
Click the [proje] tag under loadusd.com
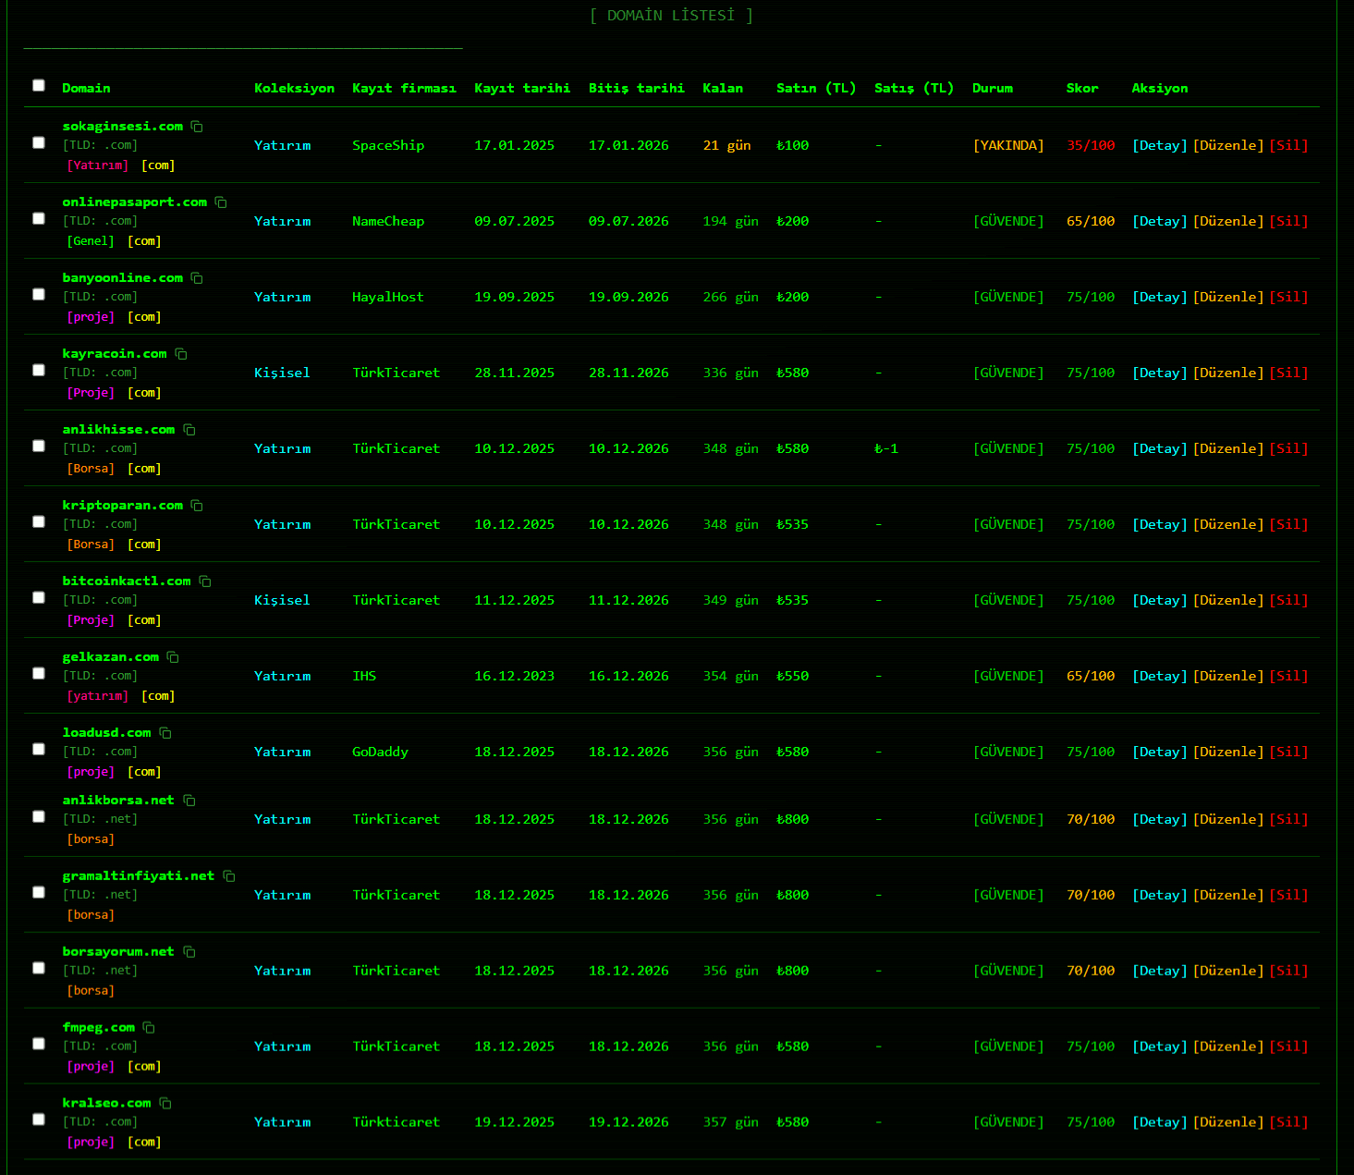[91, 772]
